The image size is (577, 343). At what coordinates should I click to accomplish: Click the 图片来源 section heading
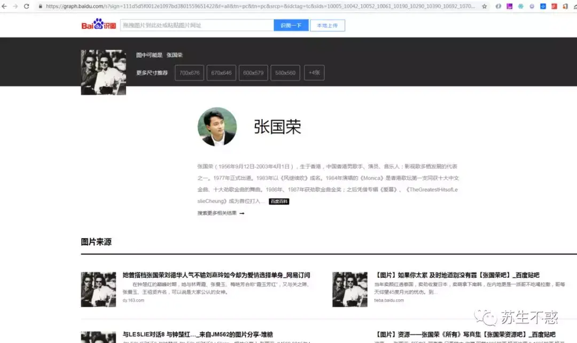click(96, 242)
